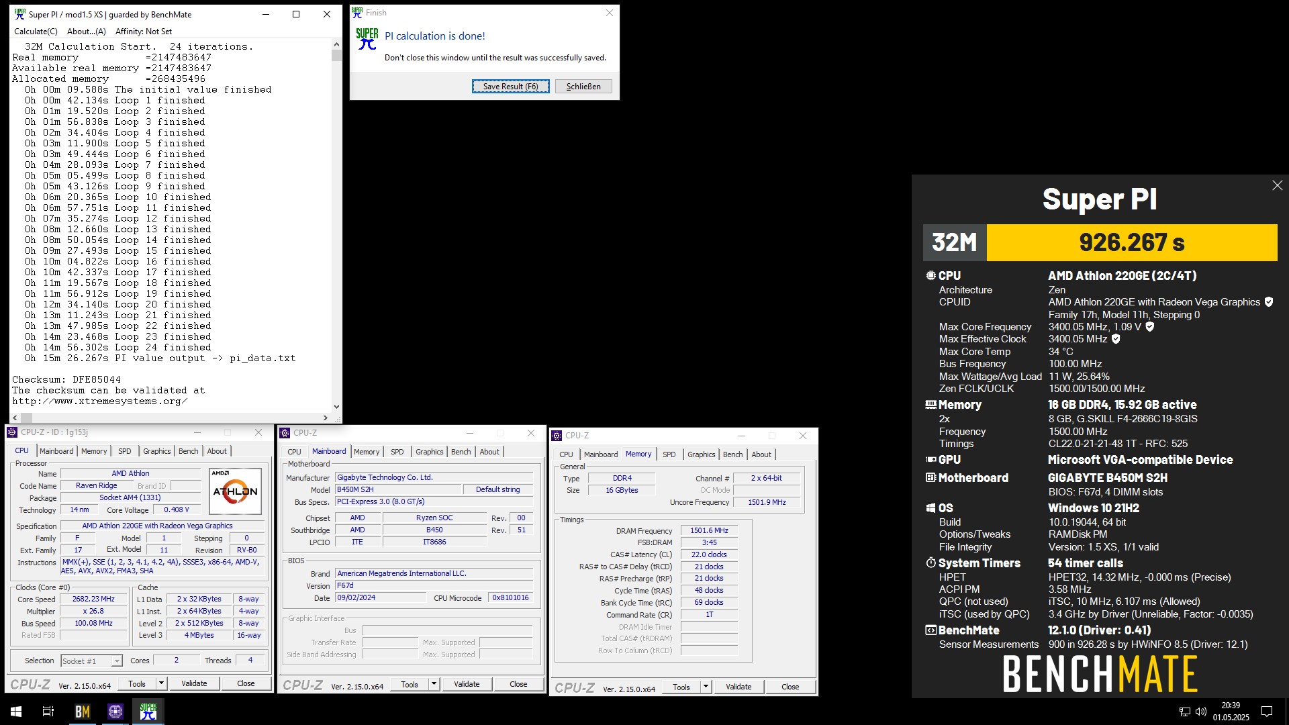The image size is (1289, 725).
Task: Click the CPU verified shield next to CPUID
Action: (x=1269, y=302)
